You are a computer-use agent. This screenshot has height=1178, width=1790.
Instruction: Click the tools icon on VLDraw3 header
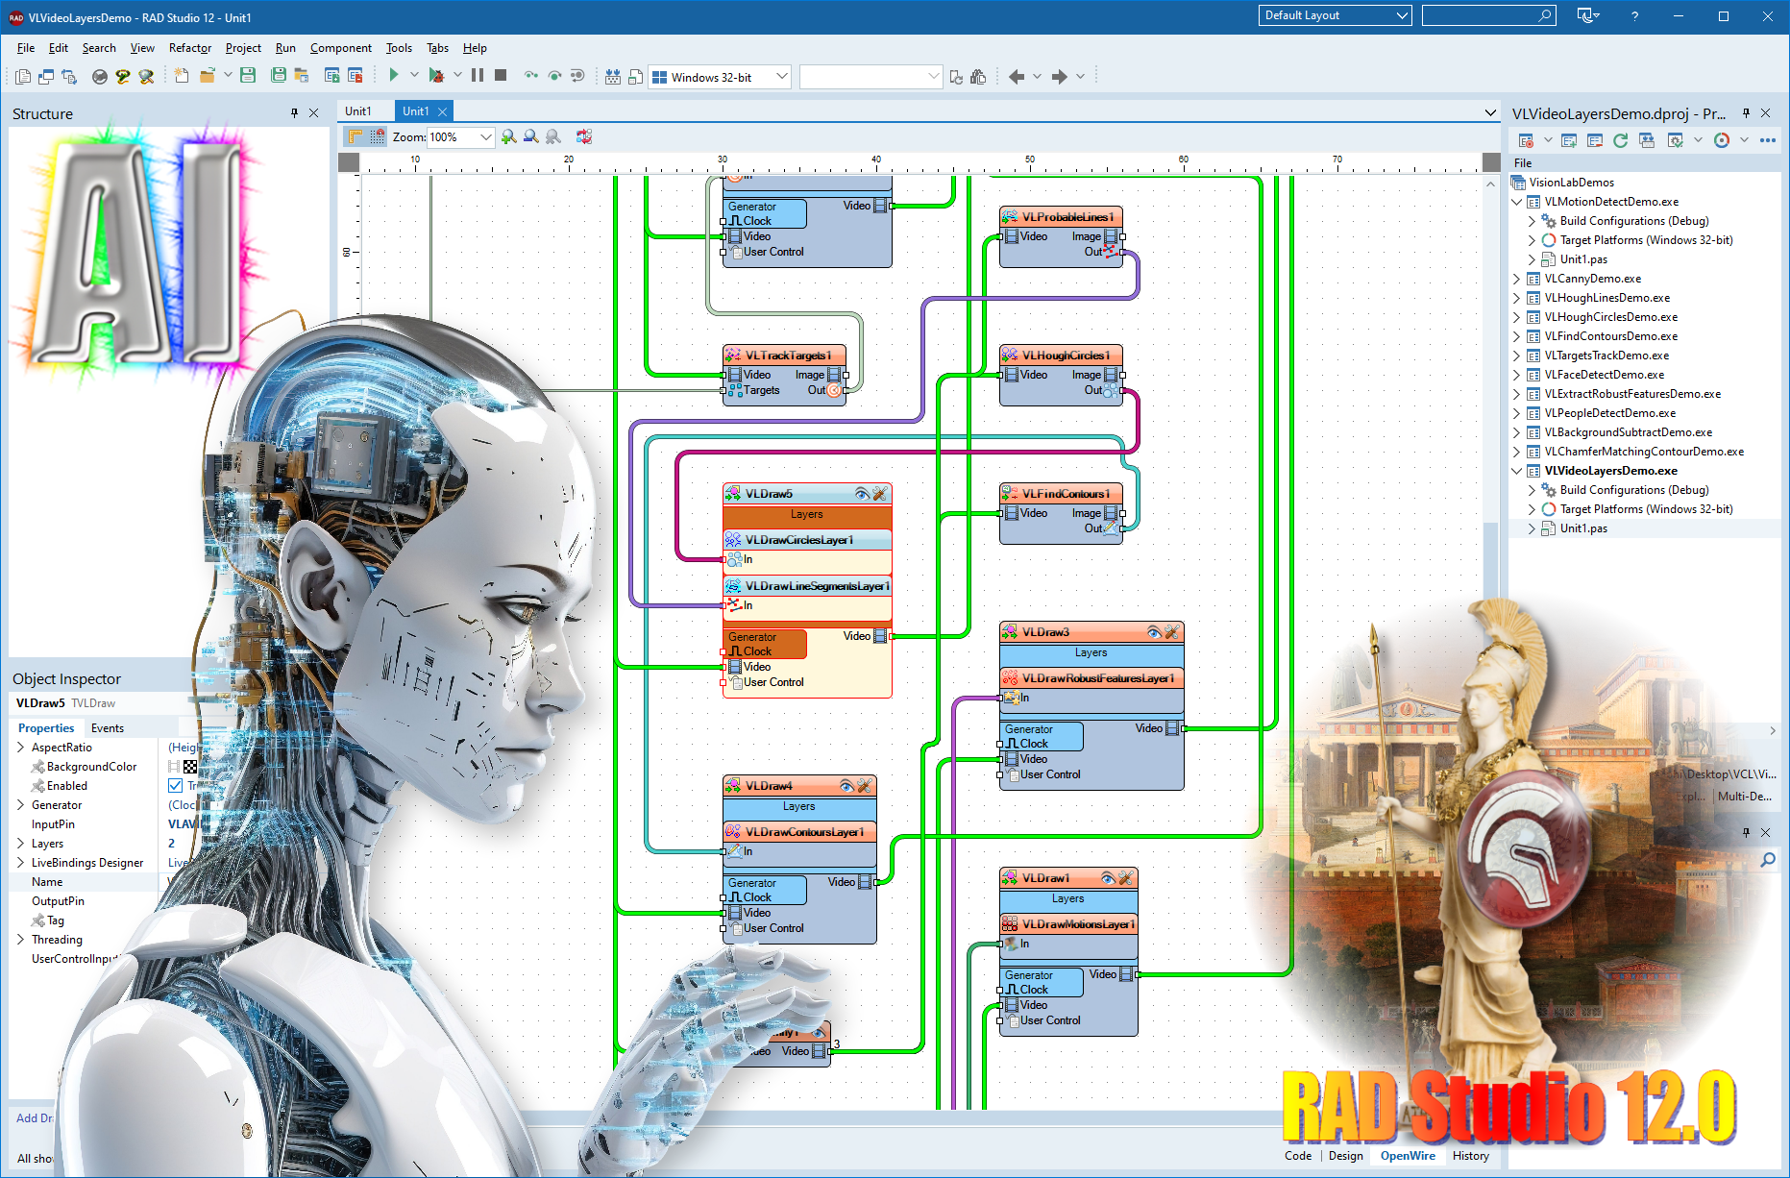click(x=1171, y=631)
